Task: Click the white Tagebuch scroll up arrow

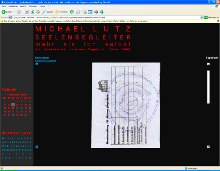Action: pos(208,64)
